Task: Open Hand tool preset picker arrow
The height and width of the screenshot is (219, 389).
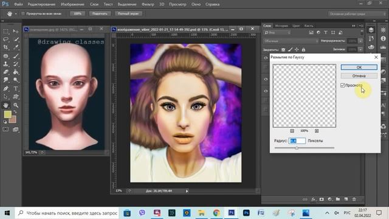Action: [x=16, y=14]
